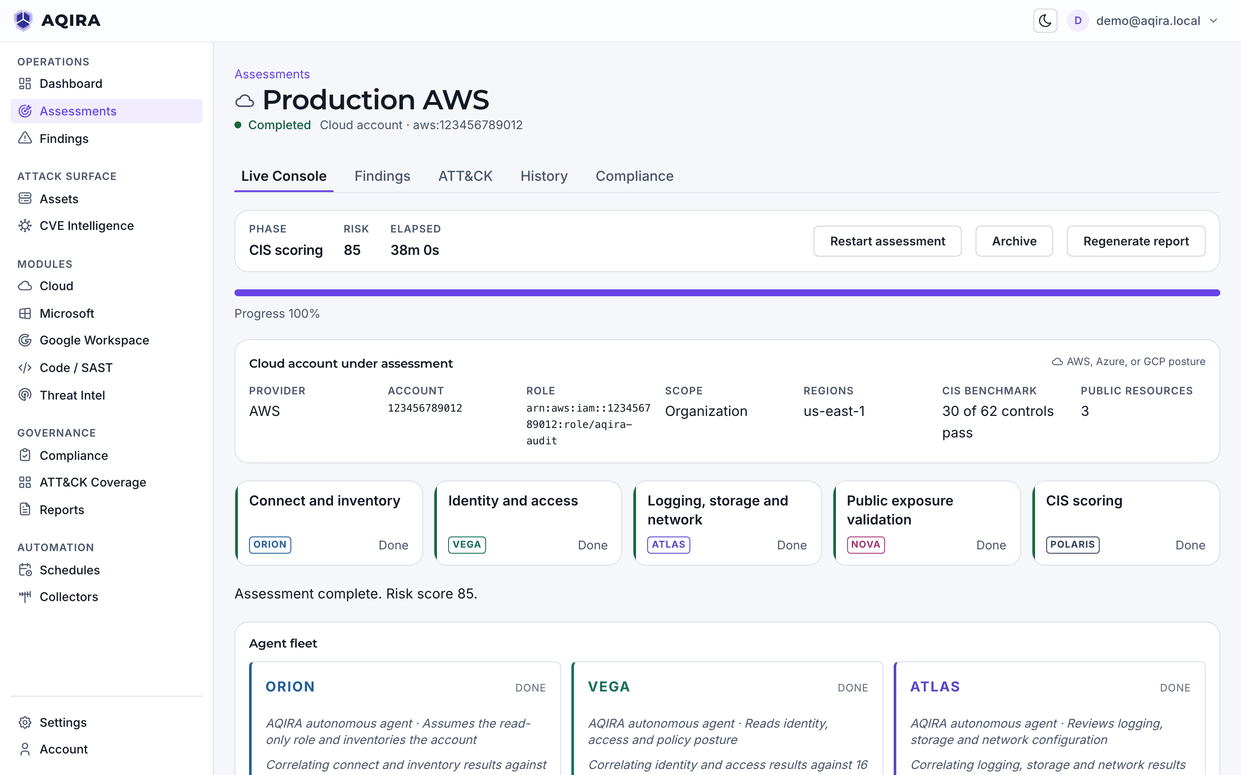Viewport: 1241px width, 775px height.
Task: Switch to the Live Console tab
Action: pyautogui.click(x=284, y=176)
